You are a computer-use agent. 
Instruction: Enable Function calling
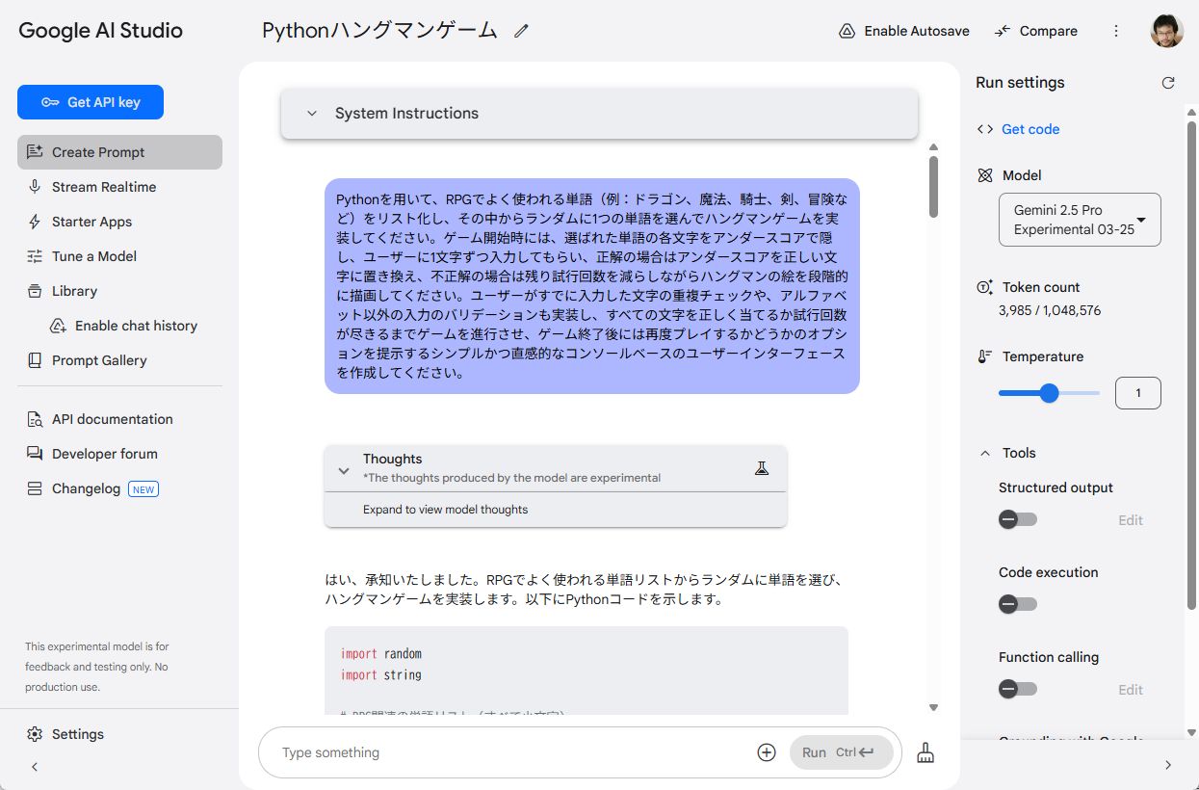coord(1017,689)
